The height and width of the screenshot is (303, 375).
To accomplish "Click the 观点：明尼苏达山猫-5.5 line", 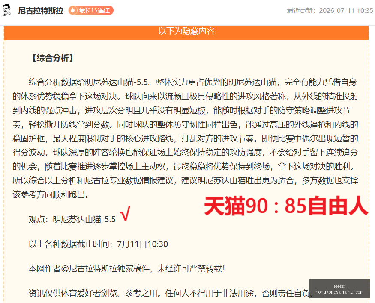I will 72,219.
